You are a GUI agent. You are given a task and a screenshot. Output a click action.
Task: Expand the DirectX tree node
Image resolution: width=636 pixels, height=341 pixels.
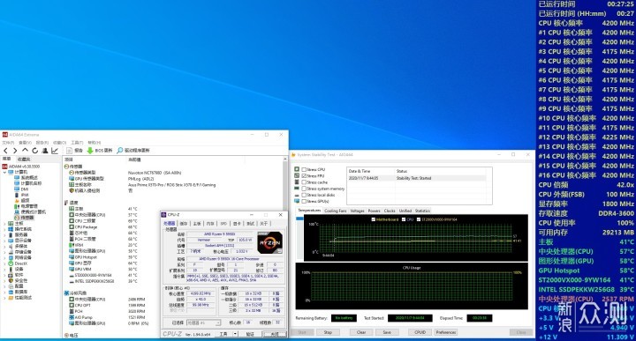point(5,263)
